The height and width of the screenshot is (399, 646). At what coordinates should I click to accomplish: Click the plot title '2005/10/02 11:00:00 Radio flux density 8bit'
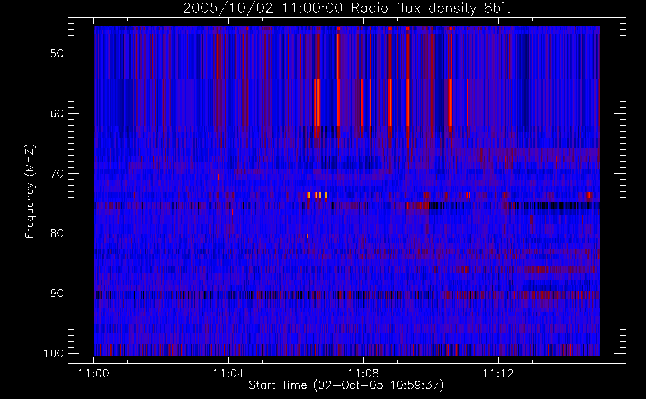pos(346,8)
